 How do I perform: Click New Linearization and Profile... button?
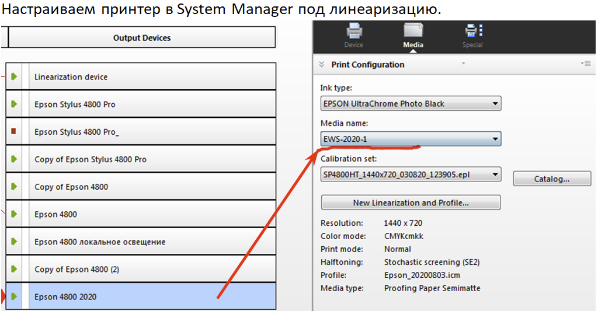411,202
